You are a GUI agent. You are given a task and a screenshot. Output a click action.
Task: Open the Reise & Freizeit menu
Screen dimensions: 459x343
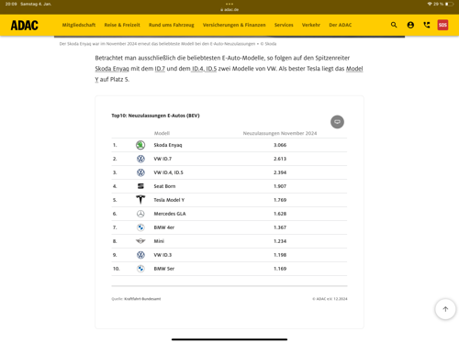[122, 25]
